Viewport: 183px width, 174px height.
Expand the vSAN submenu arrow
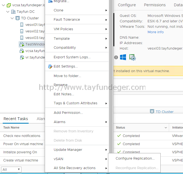pyautogui.click(x=106, y=159)
